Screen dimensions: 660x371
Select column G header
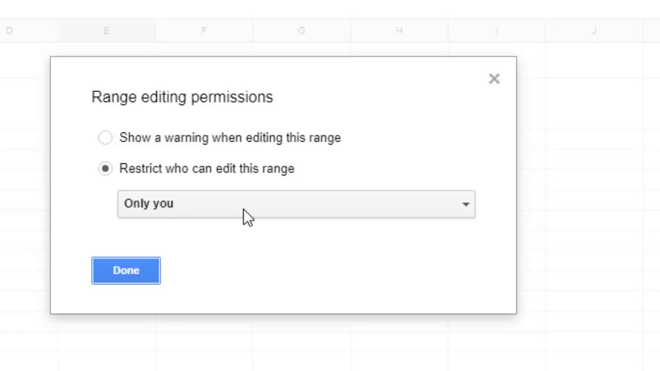coord(302,31)
